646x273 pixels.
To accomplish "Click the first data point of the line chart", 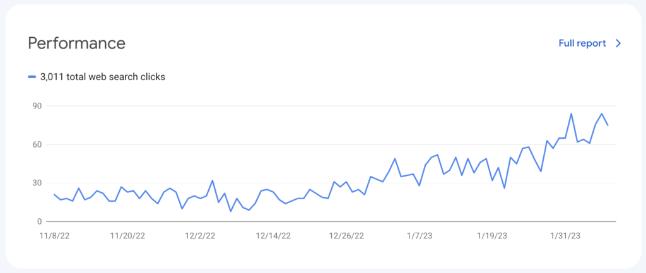I will click(x=54, y=194).
